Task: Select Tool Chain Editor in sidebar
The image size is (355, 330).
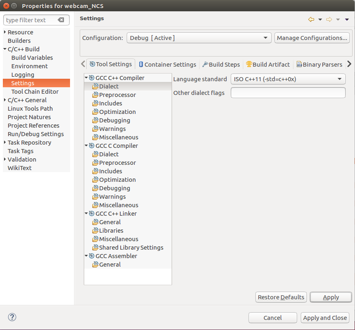Action: click(x=35, y=91)
